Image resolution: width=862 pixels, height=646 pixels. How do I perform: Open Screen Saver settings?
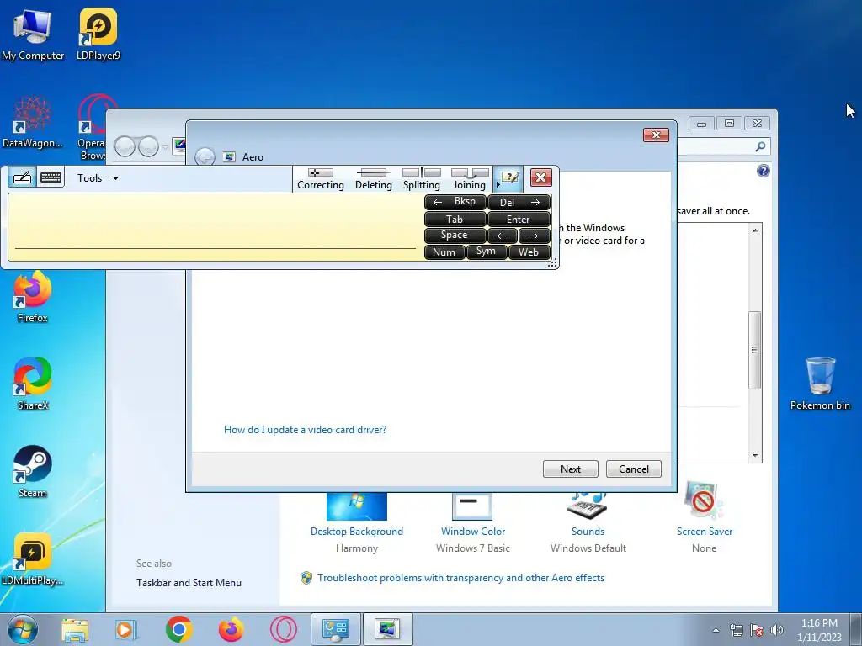pyautogui.click(x=705, y=501)
